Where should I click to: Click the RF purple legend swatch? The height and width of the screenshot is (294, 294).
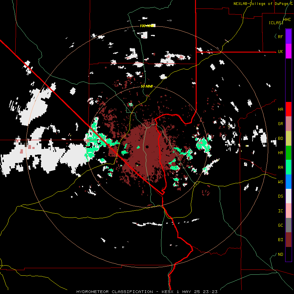coord(288,37)
